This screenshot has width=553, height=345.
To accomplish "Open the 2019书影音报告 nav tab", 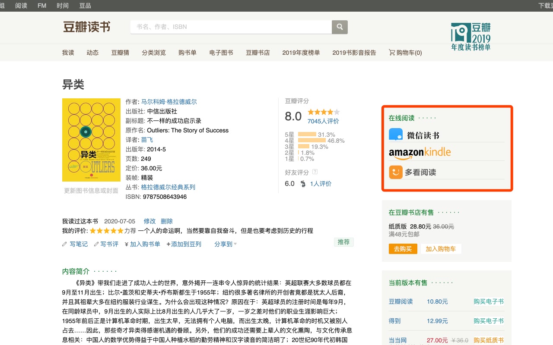I will [x=354, y=53].
